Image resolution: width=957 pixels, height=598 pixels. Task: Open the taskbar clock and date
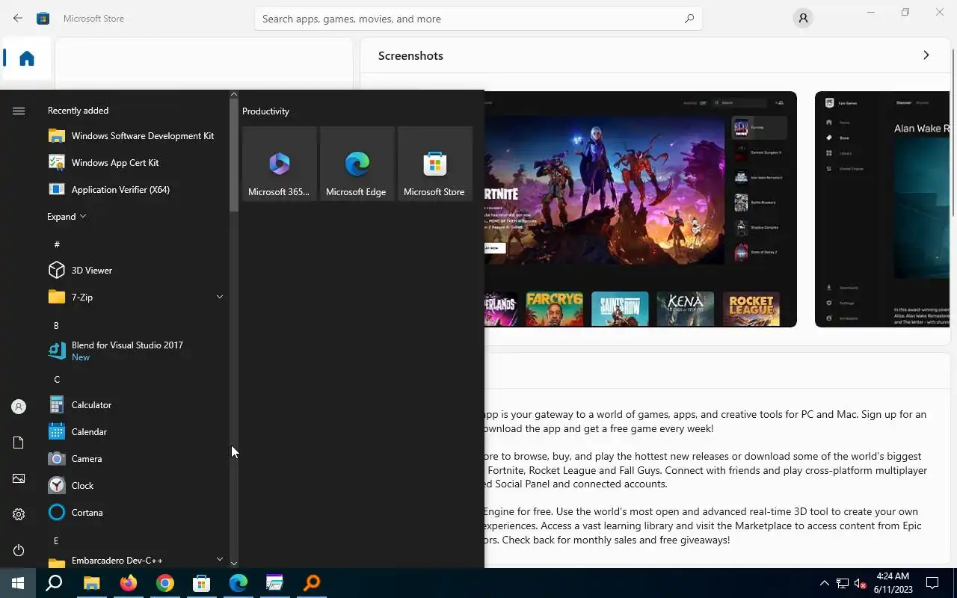pyautogui.click(x=893, y=583)
